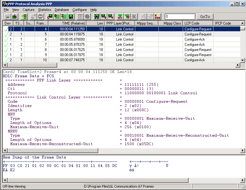Click frame list scroll up arrow
This screenshot has height=190, width=246.
pyautogui.click(x=242, y=23)
